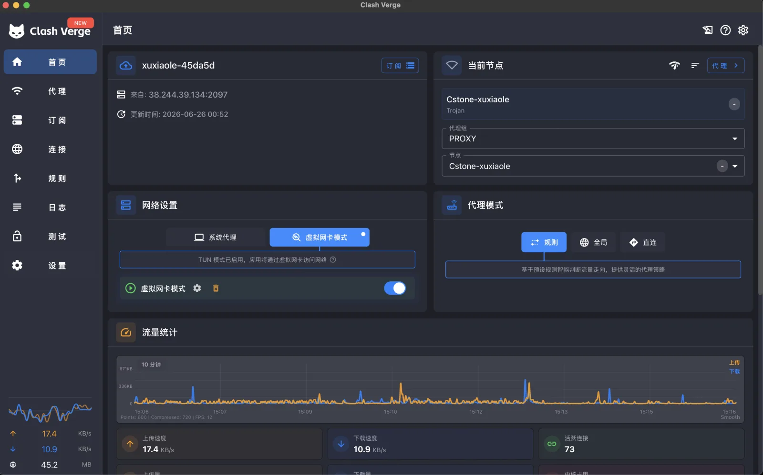Click the refresh icon beside update time
This screenshot has width=763, height=475.
click(x=121, y=114)
